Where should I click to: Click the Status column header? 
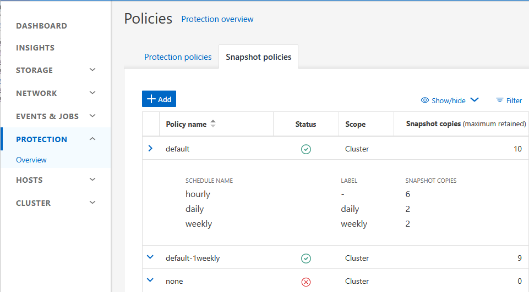point(306,124)
